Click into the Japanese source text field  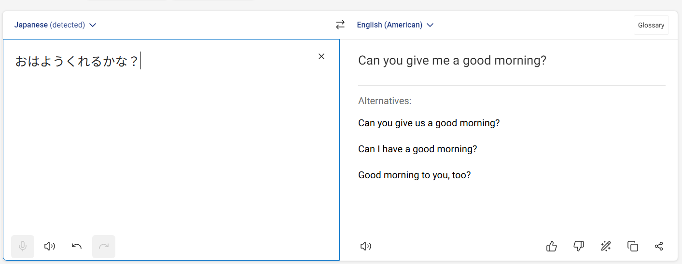(x=169, y=145)
